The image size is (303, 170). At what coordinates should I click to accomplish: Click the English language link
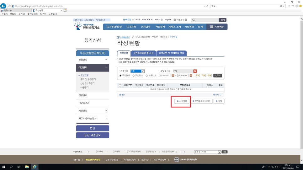(168, 20)
